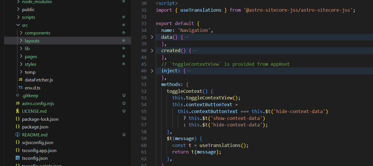Screen dimensions: 373x166
Task: Click the TS icon next to env.d.ts
Action: pyautogui.click(x=20, y=88)
